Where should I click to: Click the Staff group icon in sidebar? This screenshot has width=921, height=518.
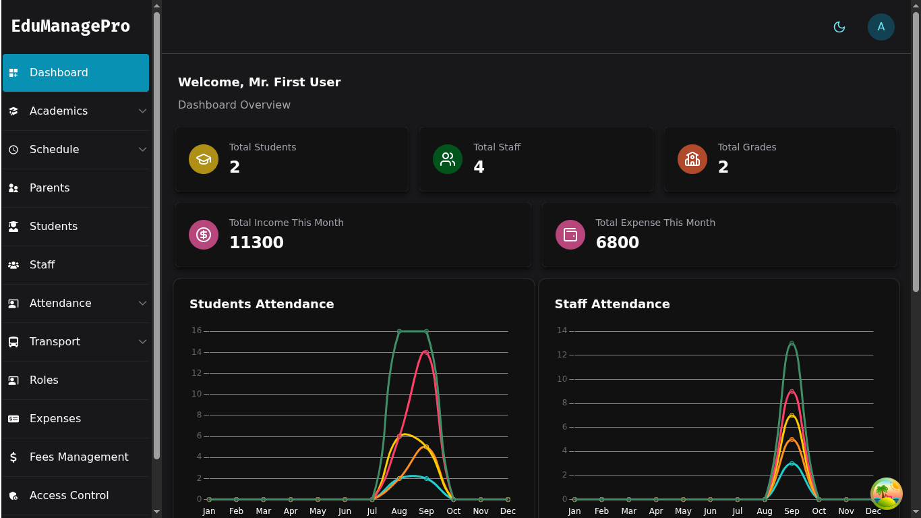[13, 264]
